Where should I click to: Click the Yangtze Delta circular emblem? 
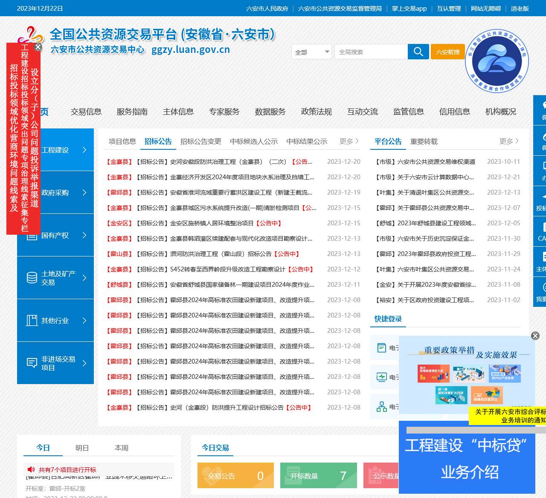tap(497, 61)
